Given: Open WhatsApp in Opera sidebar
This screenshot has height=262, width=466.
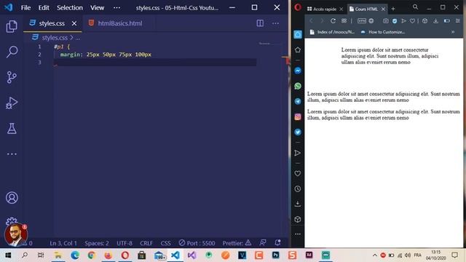Looking at the screenshot, I should point(298,86).
